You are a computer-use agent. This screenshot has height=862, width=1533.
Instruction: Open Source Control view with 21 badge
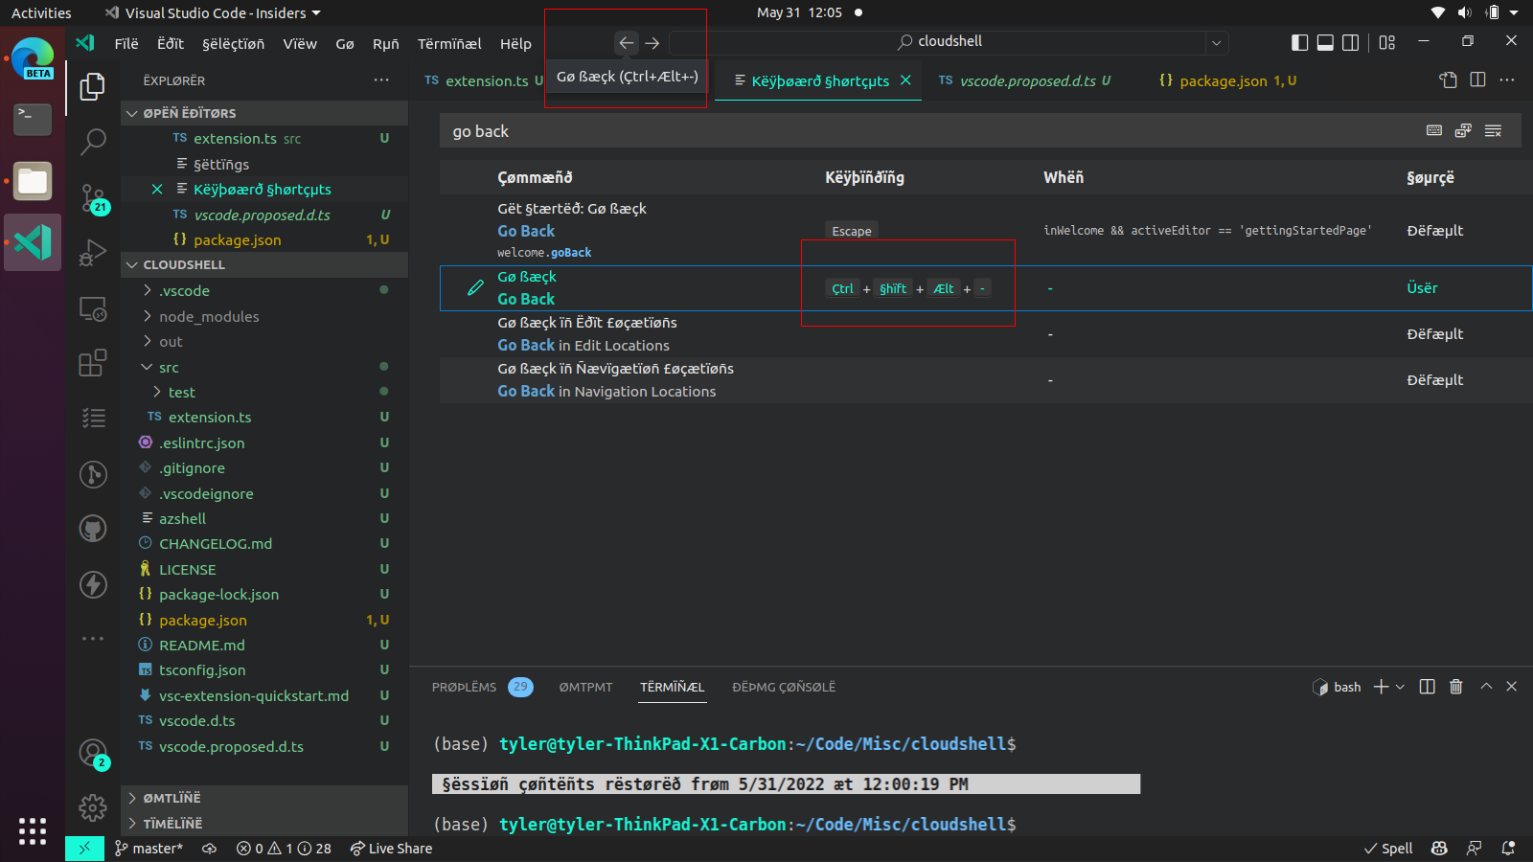(x=92, y=197)
